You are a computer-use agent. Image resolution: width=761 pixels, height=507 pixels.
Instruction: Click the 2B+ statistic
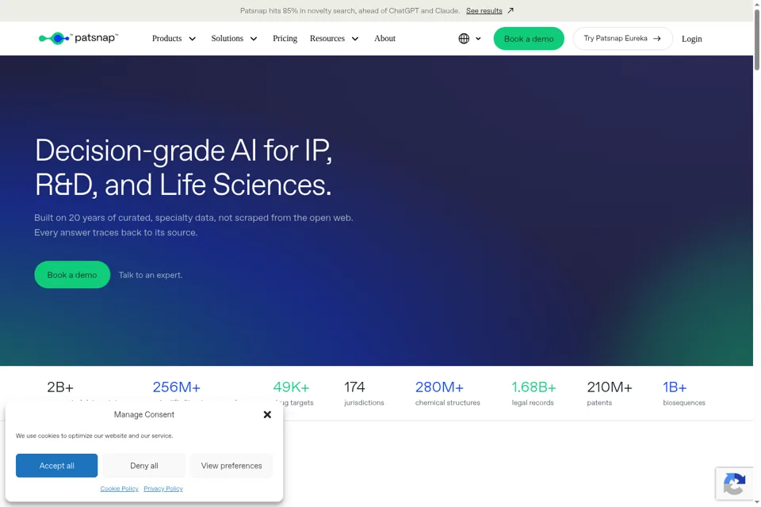60,387
